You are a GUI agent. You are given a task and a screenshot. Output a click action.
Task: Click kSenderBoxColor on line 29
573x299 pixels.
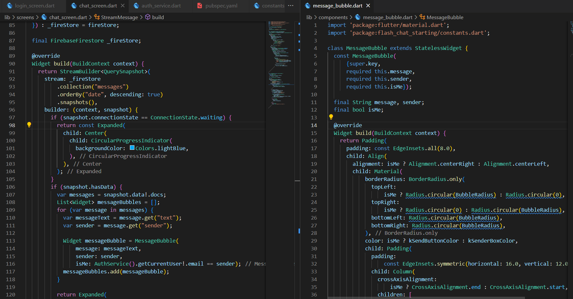pos(491,240)
